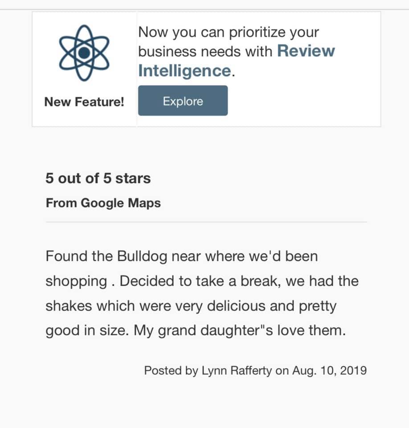Click the "Google Maps" source name
409x428 pixels.
pos(120,203)
